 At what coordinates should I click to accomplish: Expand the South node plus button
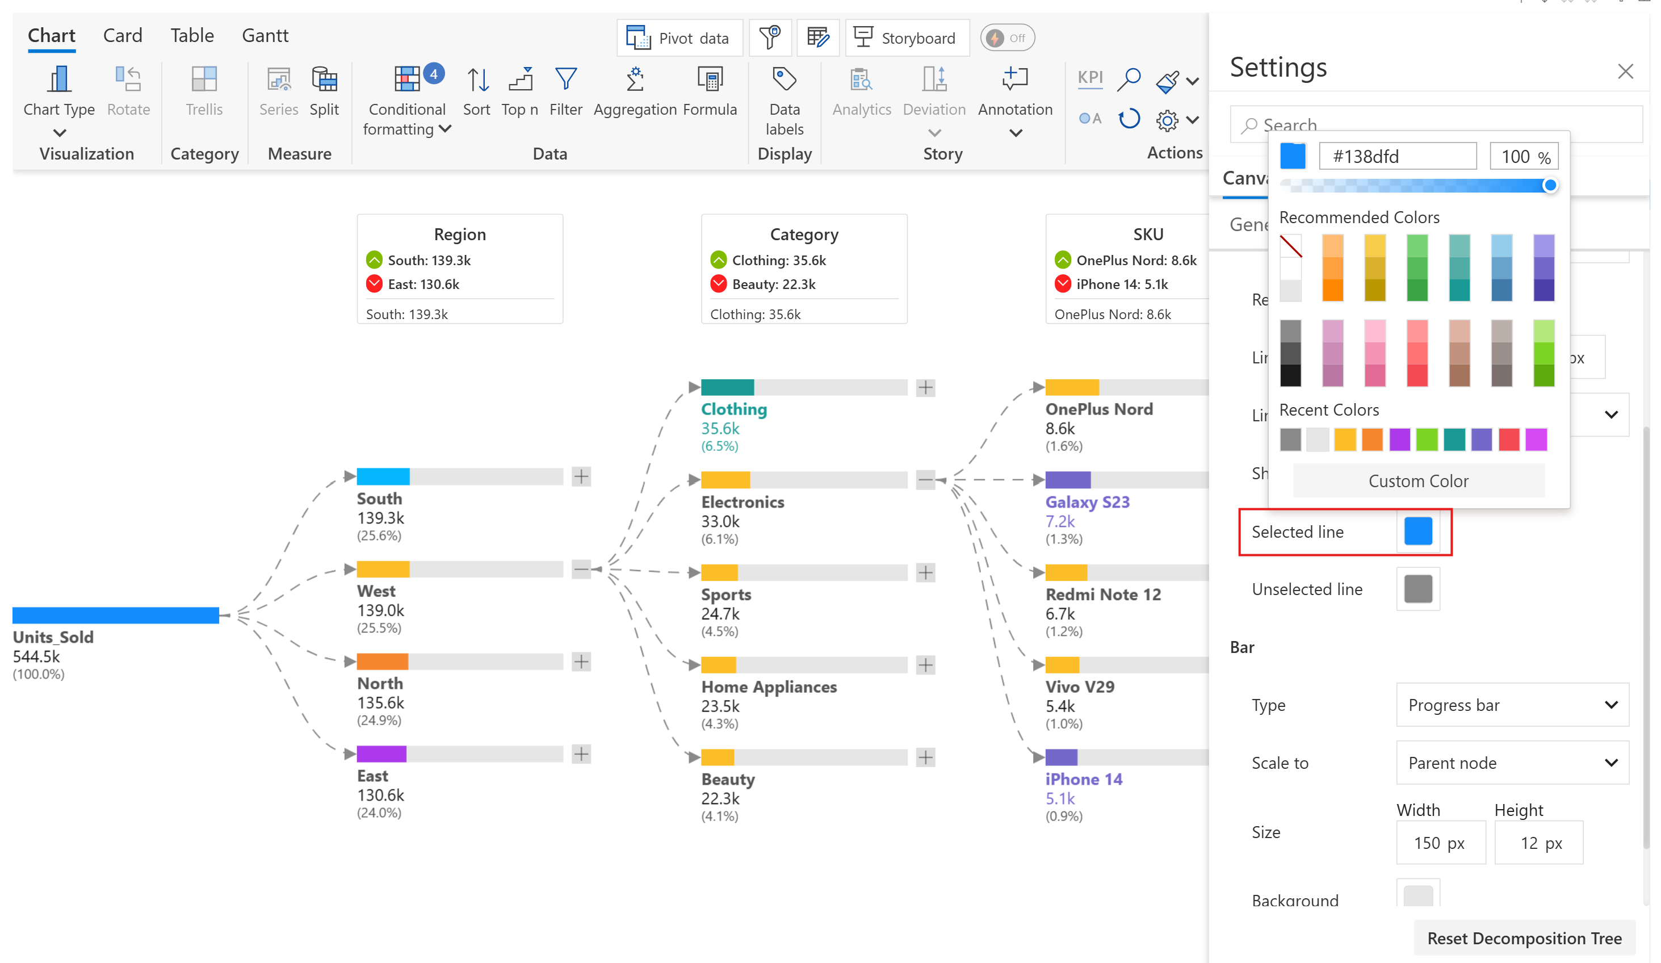(x=581, y=476)
